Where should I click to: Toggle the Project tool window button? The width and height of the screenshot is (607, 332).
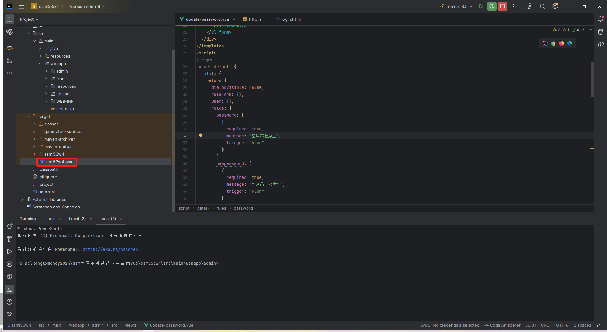[9, 19]
